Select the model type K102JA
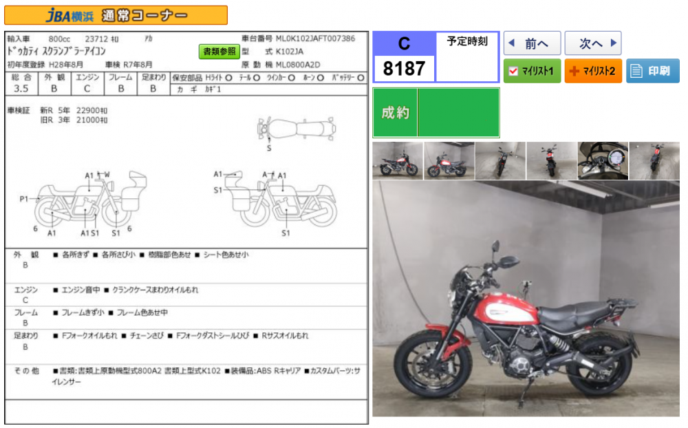The height and width of the screenshot is (428, 688). (x=289, y=52)
